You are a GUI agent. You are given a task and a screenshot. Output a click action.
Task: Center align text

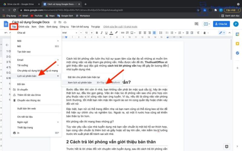[145, 33]
